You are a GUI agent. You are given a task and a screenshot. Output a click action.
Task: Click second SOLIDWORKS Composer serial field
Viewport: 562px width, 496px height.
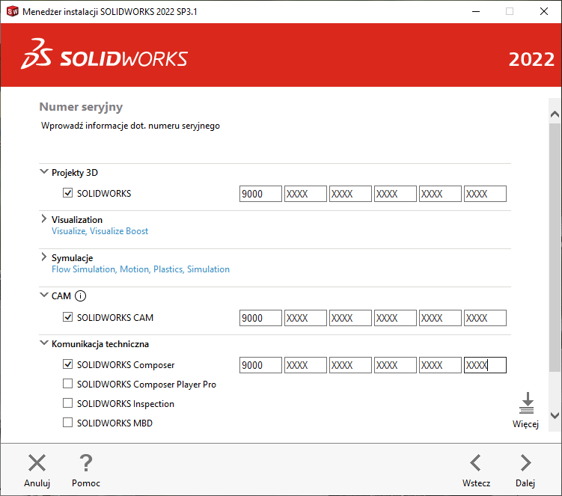305,365
